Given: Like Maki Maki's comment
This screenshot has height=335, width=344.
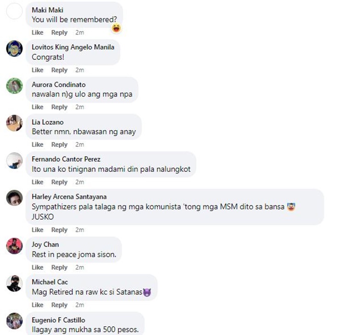Looking at the screenshot, I should (37, 33).
